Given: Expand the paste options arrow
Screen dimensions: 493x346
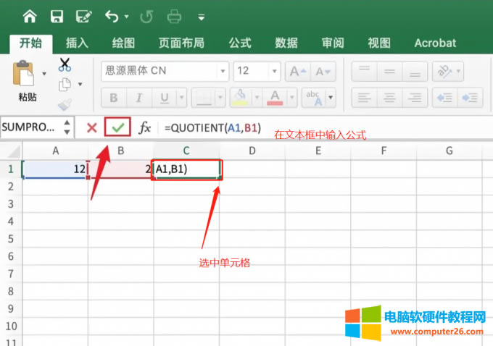Looking at the screenshot, I should (x=44, y=74).
